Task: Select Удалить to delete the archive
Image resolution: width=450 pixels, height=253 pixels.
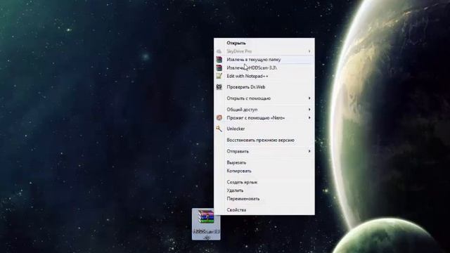Action: (x=264, y=190)
